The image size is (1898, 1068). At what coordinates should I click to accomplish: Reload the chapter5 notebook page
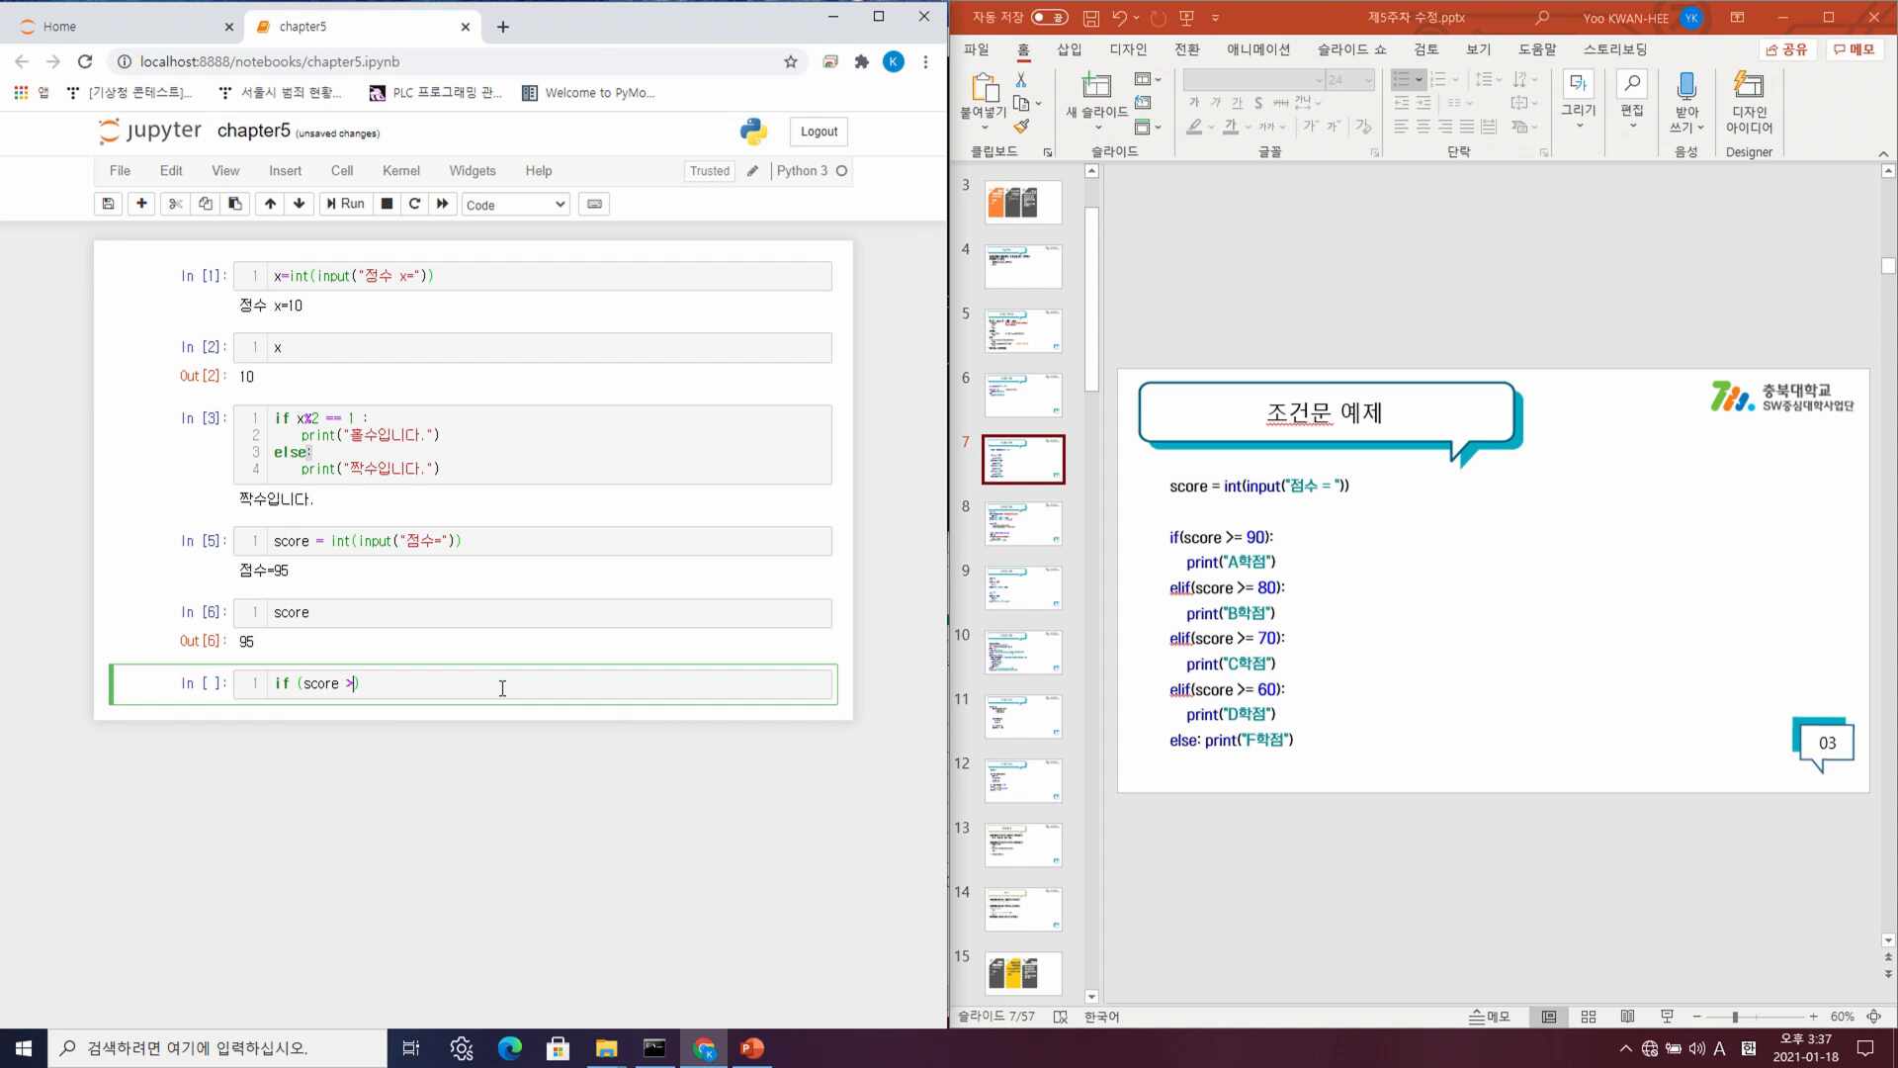pyautogui.click(x=85, y=61)
